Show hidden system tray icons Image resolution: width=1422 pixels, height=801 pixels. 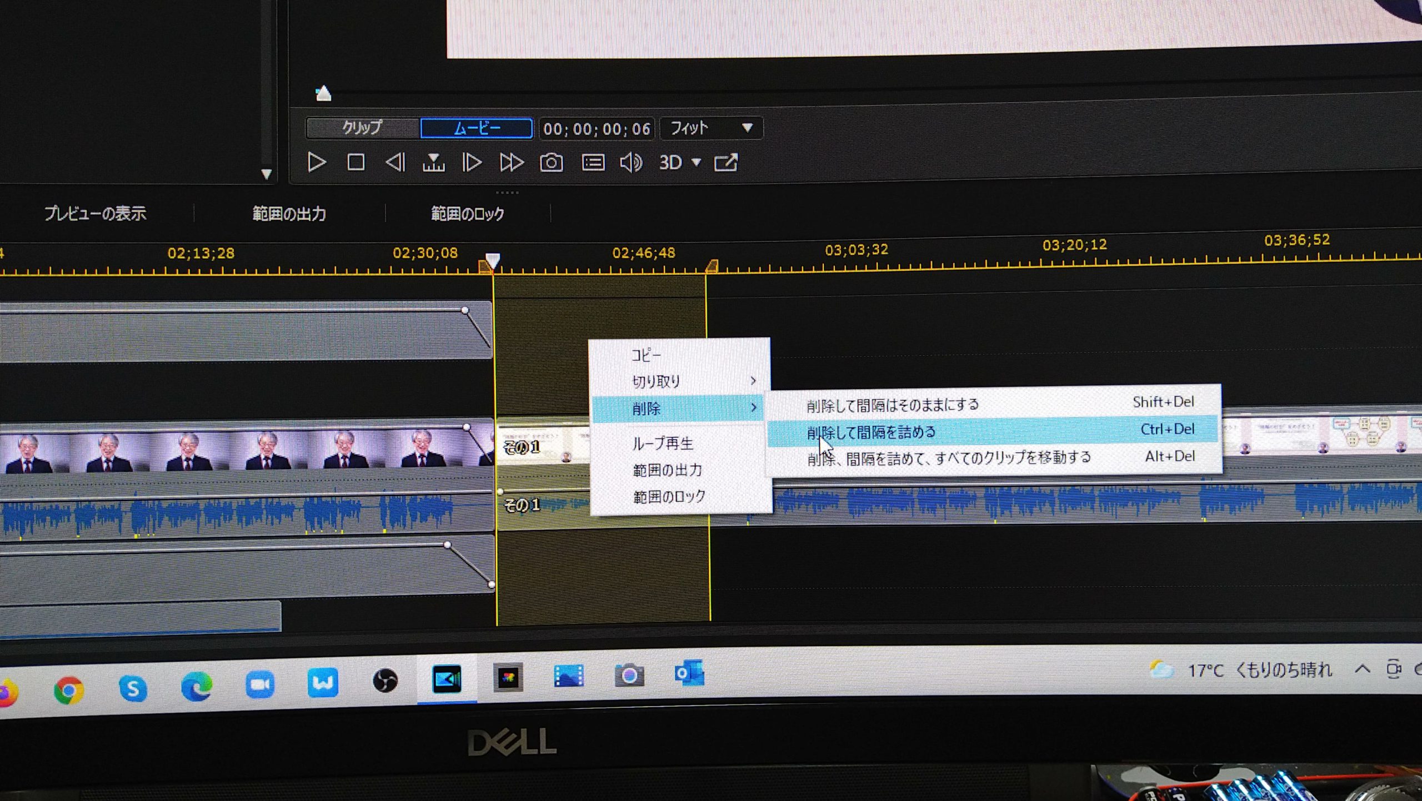click(x=1362, y=669)
